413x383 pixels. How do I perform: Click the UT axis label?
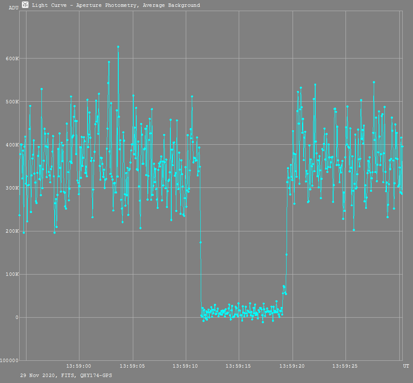[x=406, y=366]
